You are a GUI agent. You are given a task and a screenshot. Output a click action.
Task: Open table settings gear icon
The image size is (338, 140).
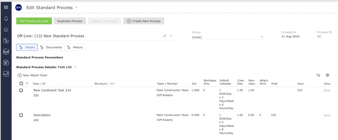point(327,75)
